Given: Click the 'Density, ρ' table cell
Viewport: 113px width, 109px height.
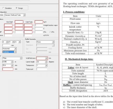Looking at the screenshot, I should point(75,42).
